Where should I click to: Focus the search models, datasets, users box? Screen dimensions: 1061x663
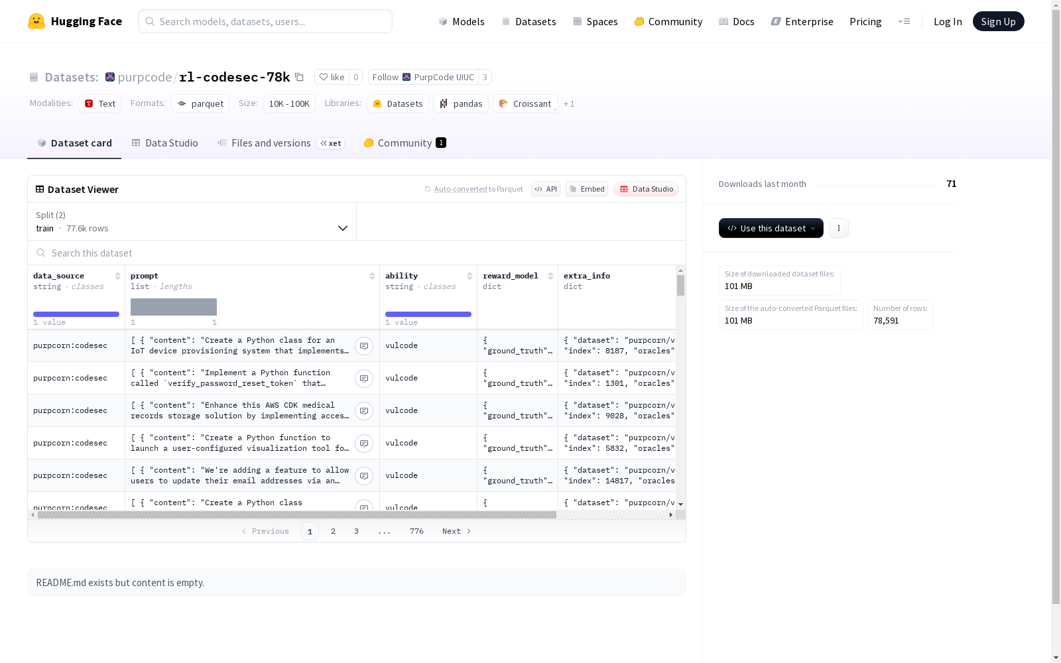(x=265, y=21)
